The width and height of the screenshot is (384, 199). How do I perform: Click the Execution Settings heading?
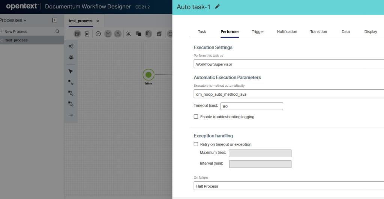213,48
